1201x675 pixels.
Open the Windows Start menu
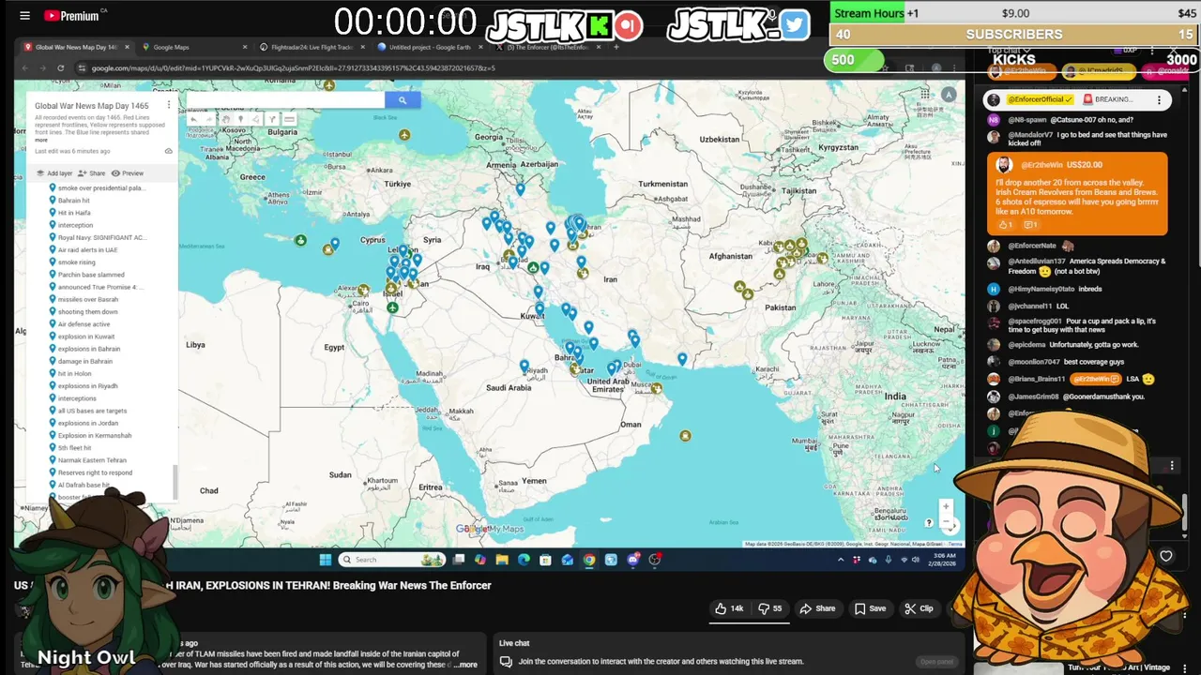(326, 560)
